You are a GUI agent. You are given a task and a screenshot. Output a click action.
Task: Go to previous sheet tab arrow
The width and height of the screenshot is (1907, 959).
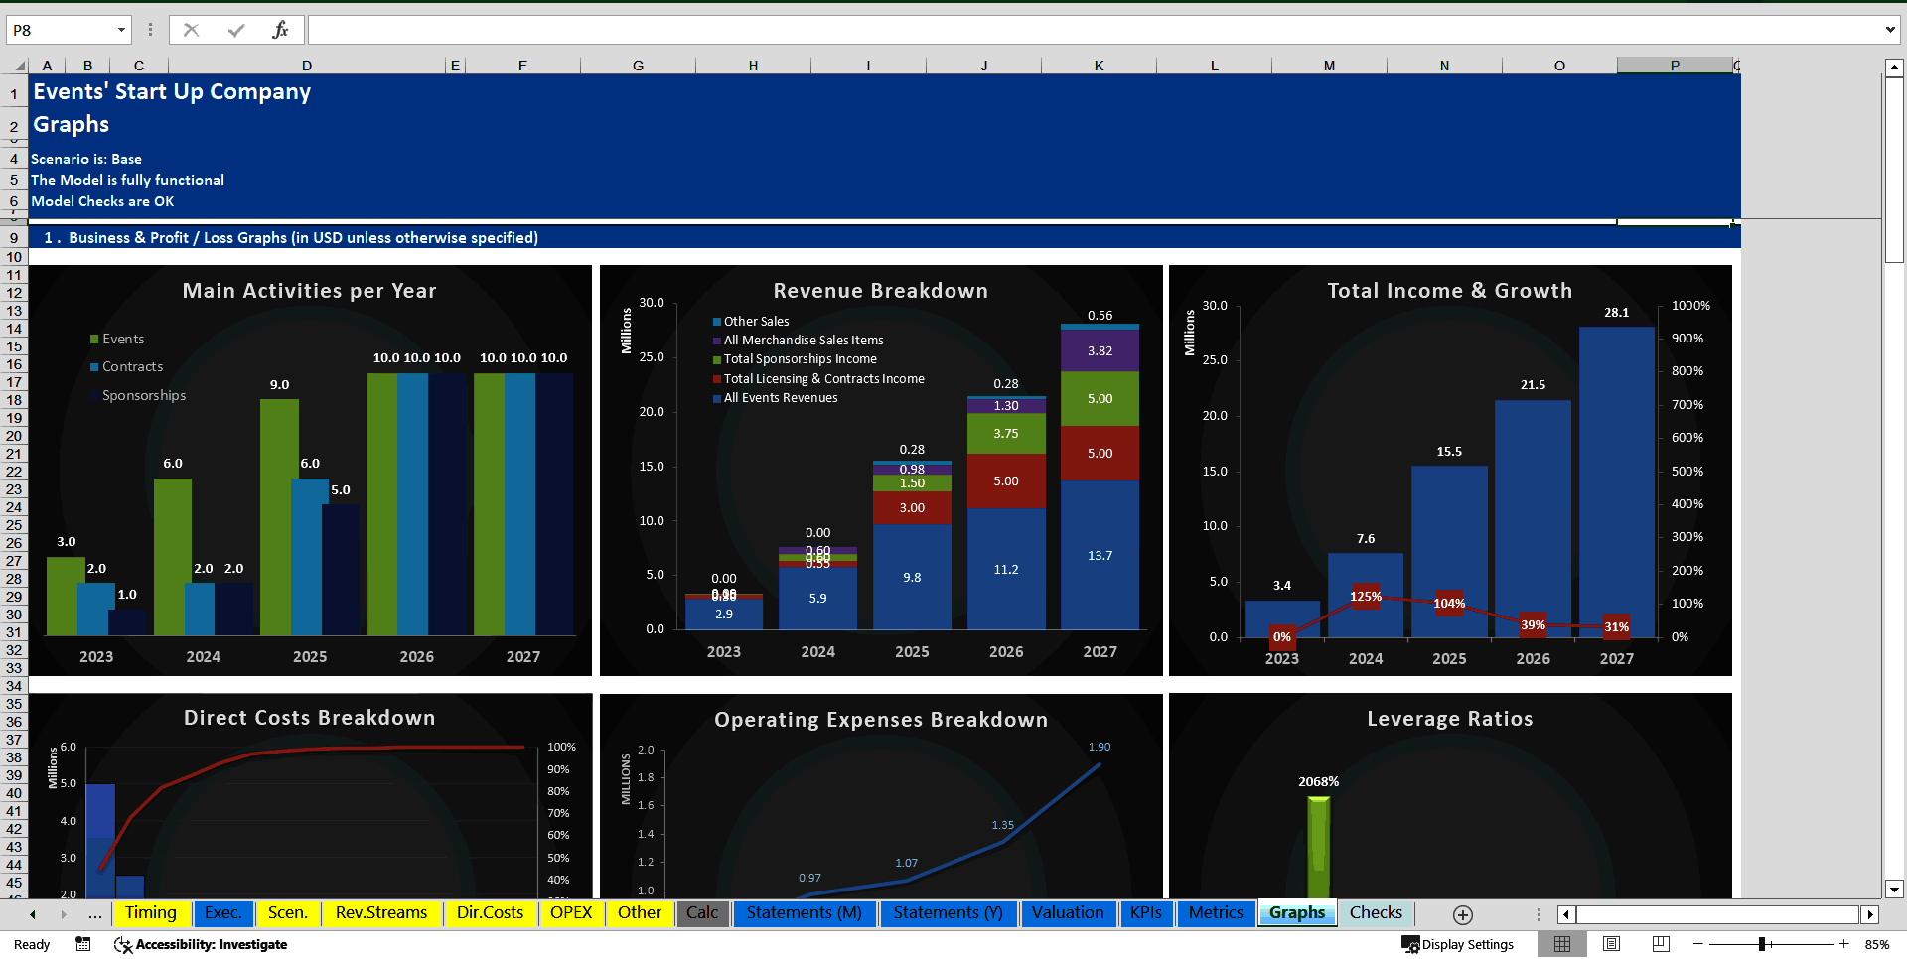pyautogui.click(x=33, y=914)
